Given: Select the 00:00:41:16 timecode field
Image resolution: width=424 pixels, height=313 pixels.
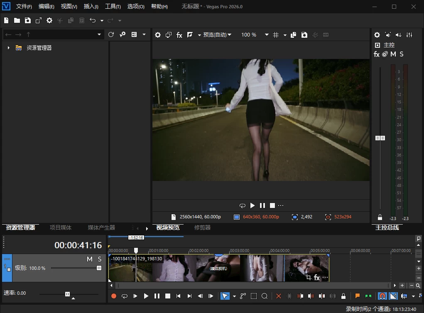Looking at the screenshot, I should pos(78,245).
